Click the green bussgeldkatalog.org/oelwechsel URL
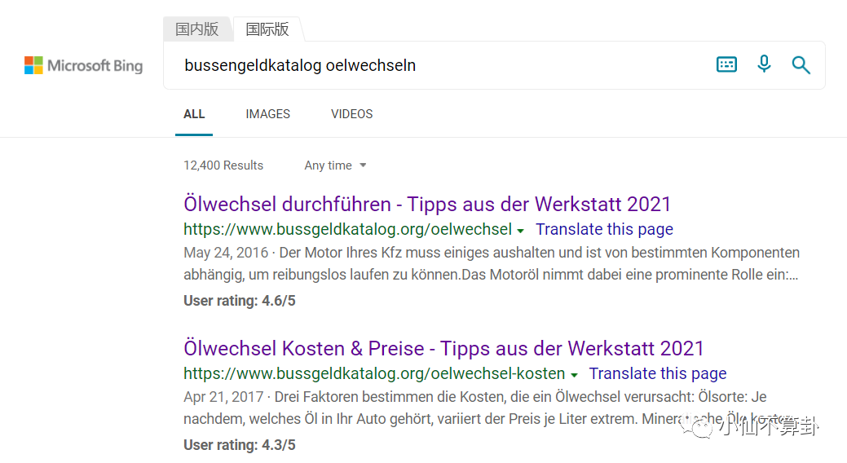 click(x=347, y=229)
